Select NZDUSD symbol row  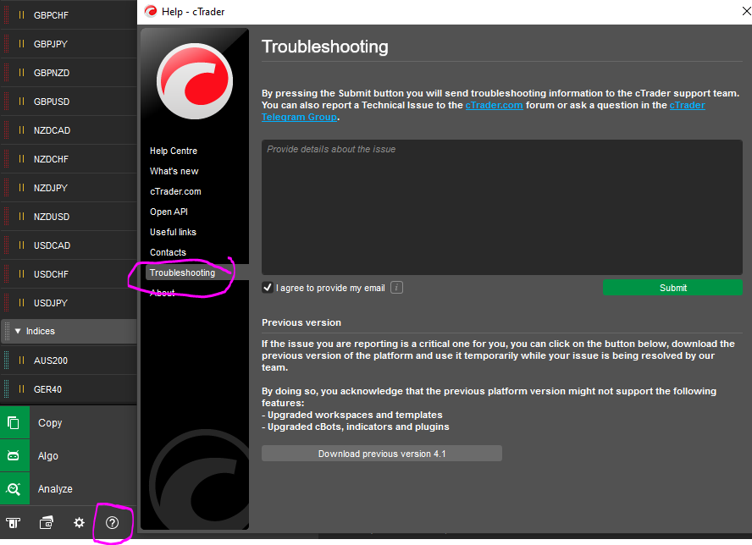[69, 216]
